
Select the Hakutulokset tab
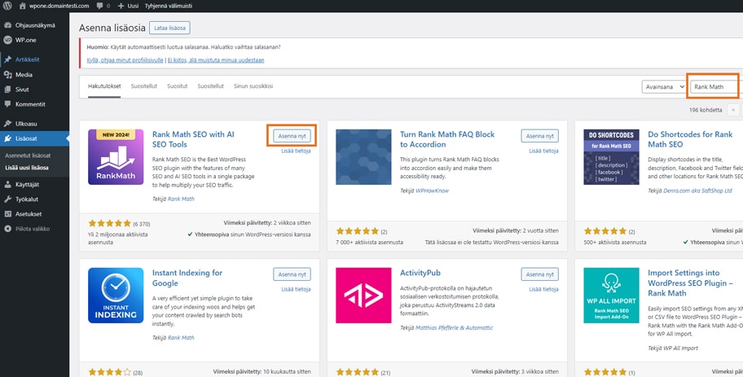coord(104,86)
